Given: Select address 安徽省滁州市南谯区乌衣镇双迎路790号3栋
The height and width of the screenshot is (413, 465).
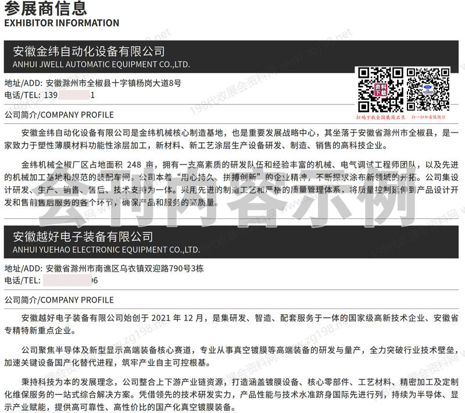Looking at the screenshot, I should [x=124, y=268].
